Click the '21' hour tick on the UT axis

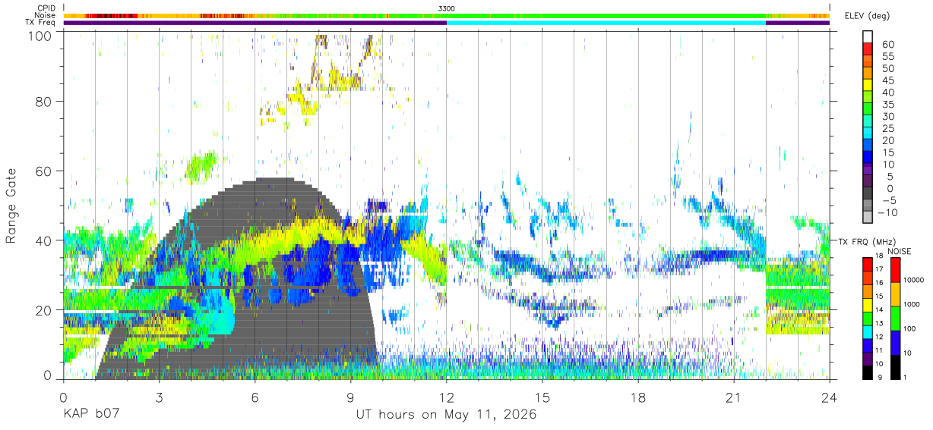[734, 397]
